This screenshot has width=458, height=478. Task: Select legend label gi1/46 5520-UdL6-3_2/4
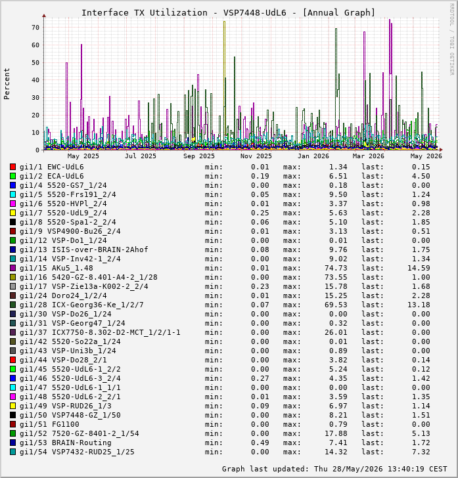tap(70, 378)
